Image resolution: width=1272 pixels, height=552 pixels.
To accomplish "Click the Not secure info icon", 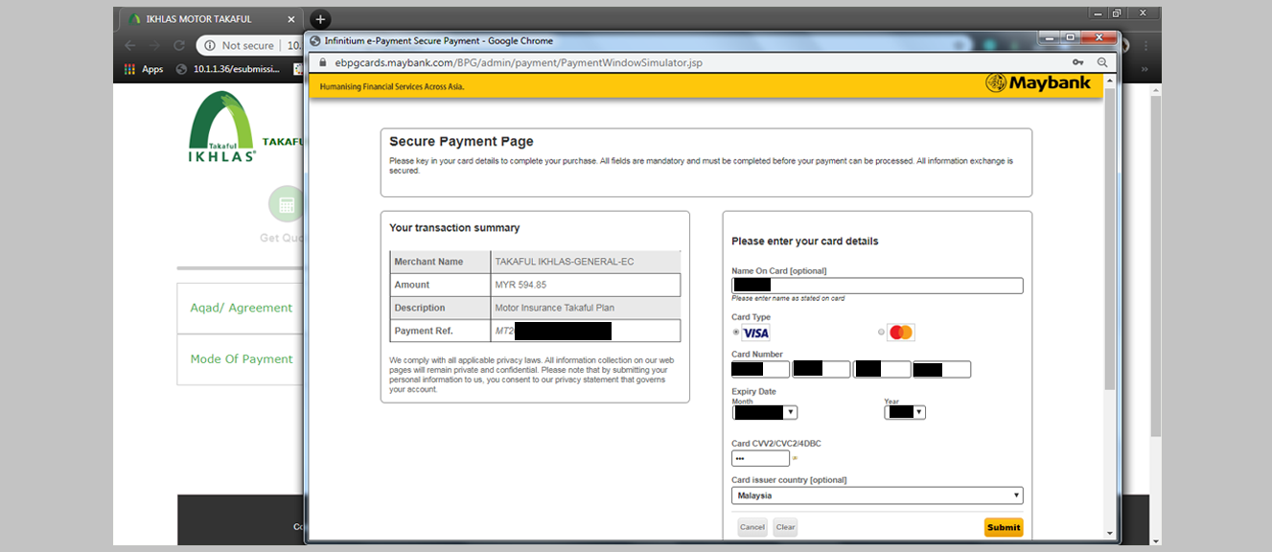I will coord(209,45).
